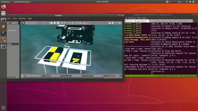Click the Paste icon in Gazebo toolbar
Viewport: 198px width, 111px height.
(x=76, y=23)
